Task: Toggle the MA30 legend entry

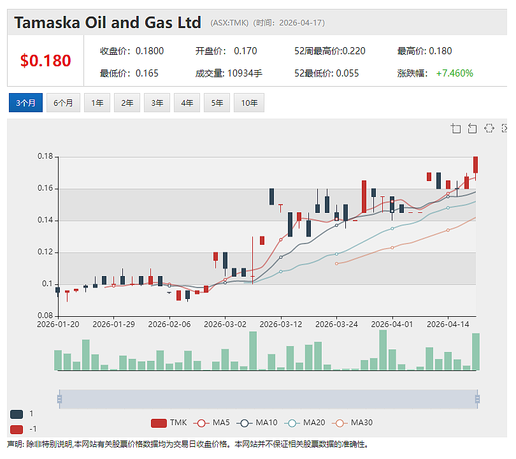Action: (x=352, y=423)
